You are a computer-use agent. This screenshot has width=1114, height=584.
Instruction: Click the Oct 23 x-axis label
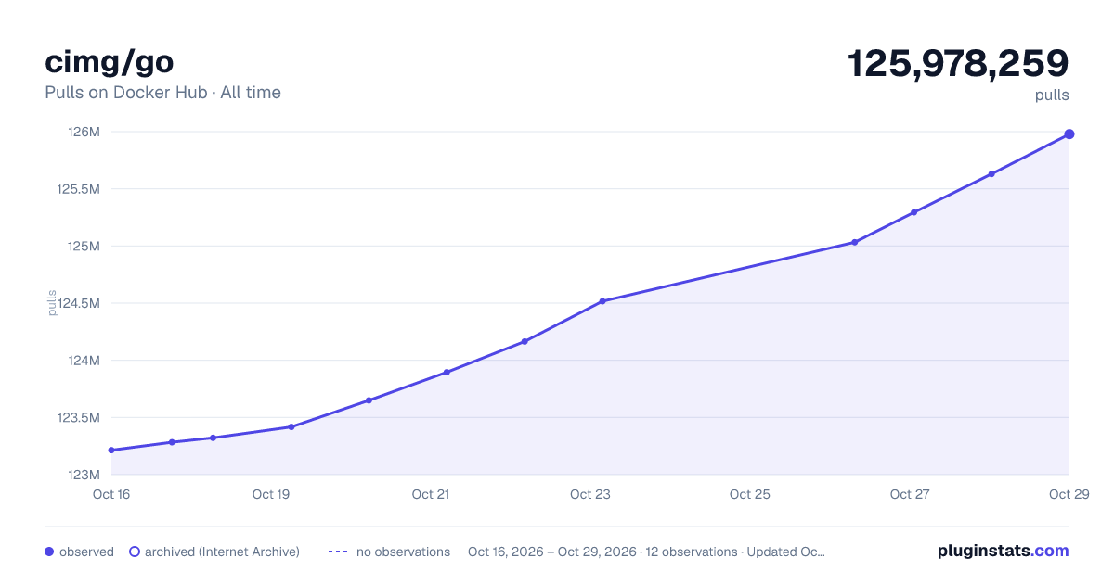coord(590,494)
